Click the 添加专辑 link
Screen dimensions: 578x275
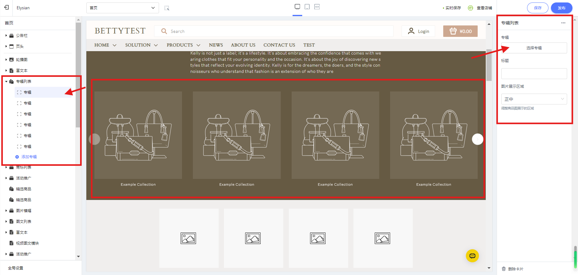29,157
